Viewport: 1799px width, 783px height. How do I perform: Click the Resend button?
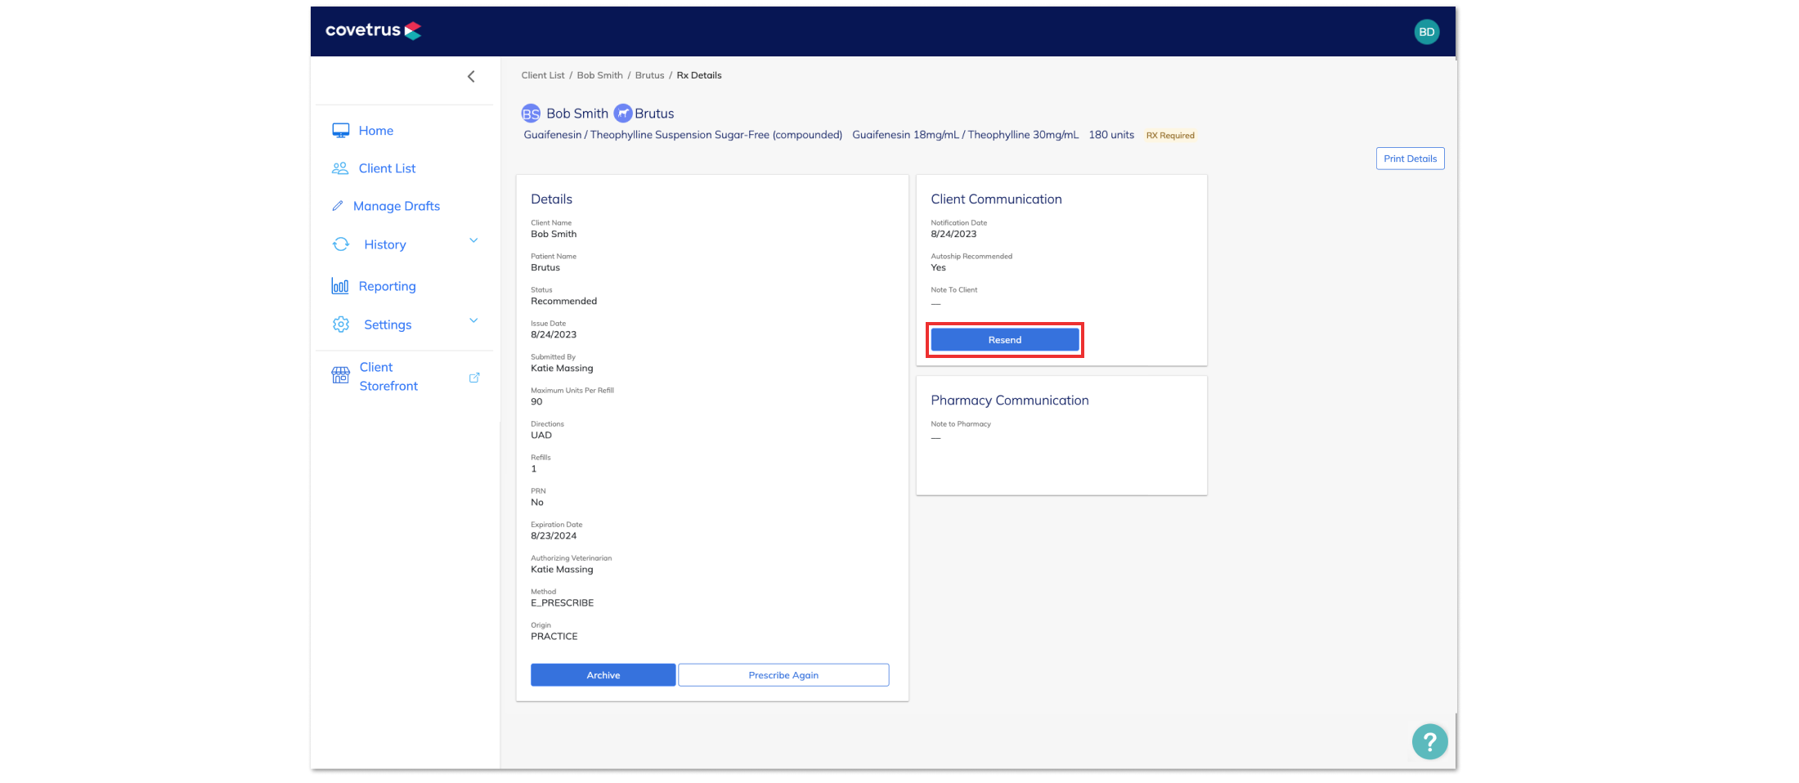point(1004,339)
